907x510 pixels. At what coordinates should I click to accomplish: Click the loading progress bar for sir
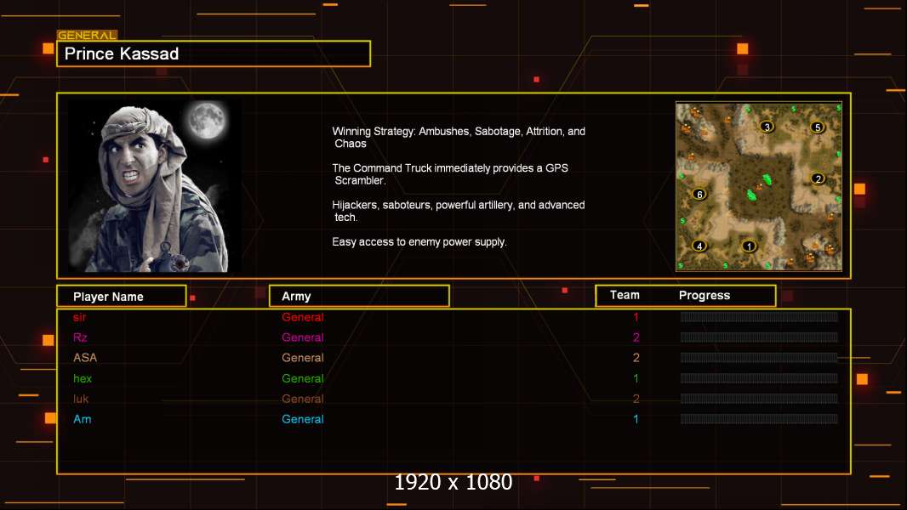pyautogui.click(x=758, y=317)
